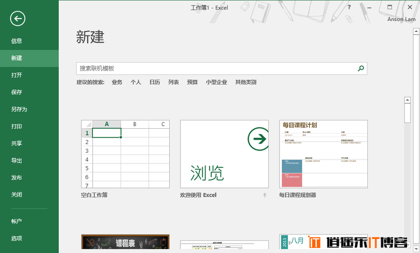Minimize the Excel window

tap(370, 7)
